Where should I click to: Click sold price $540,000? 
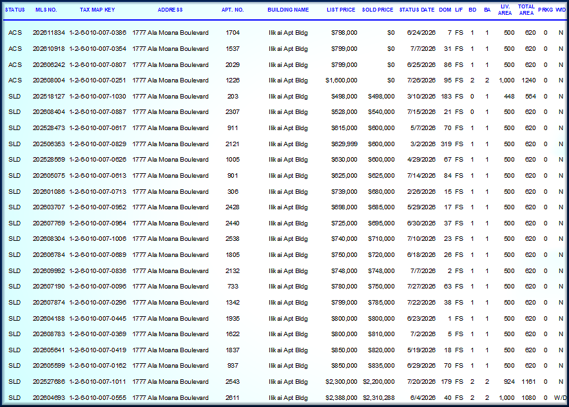click(x=381, y=112)
